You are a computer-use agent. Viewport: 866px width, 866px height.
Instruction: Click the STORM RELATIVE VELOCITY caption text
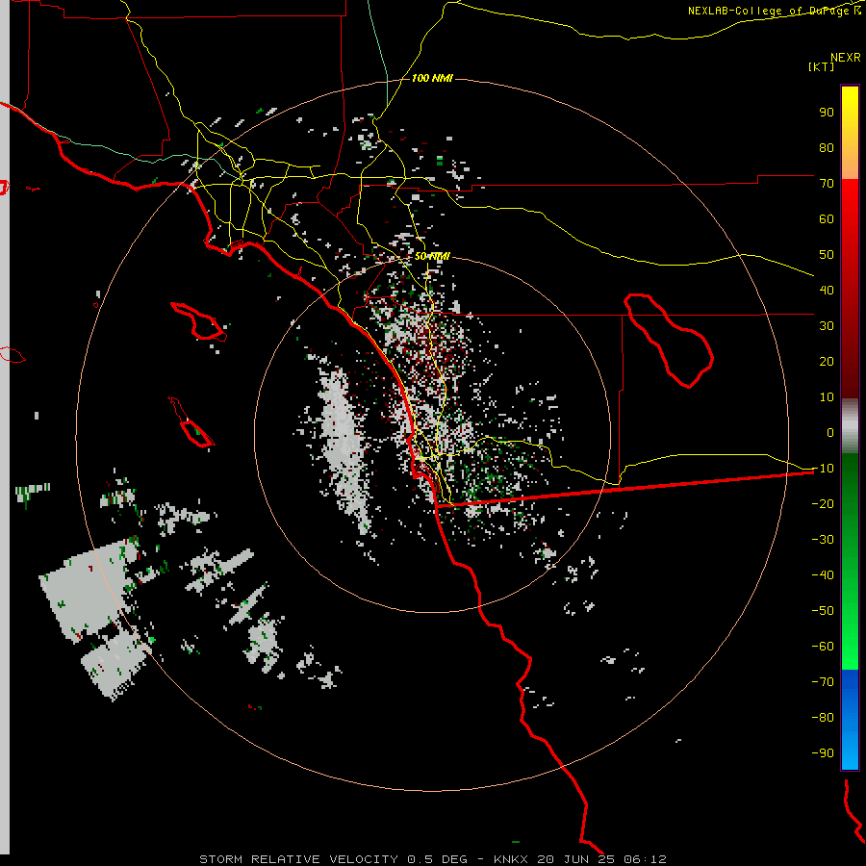(298, 859)
